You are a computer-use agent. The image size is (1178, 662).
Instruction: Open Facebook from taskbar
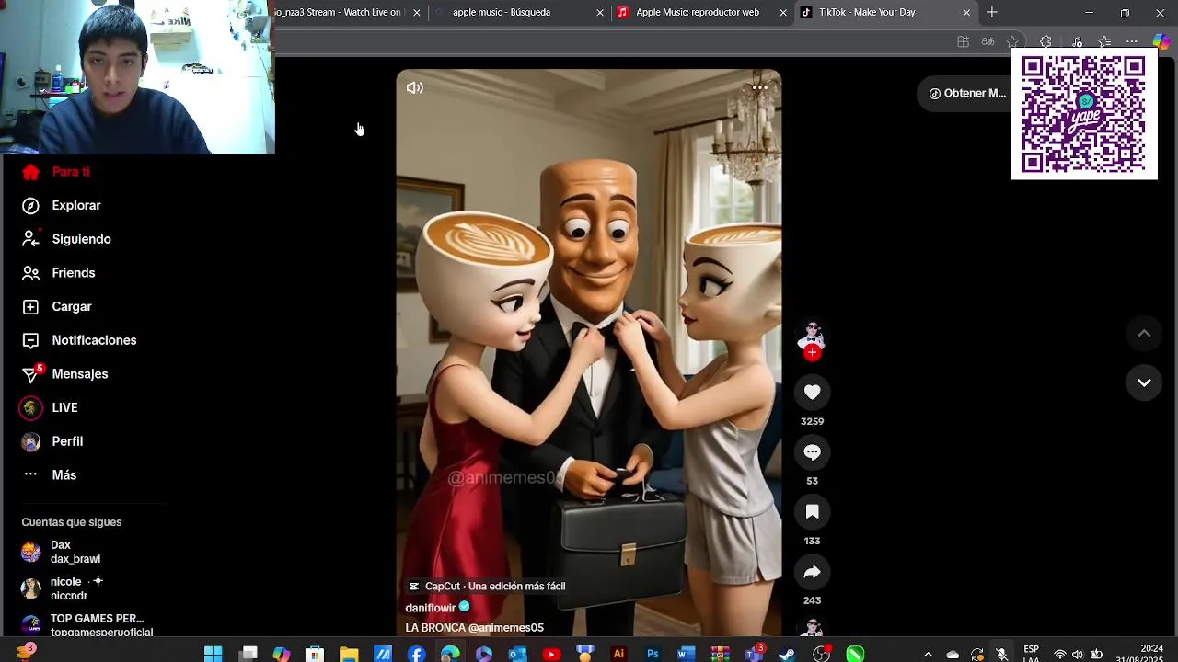tap(416, 654)
